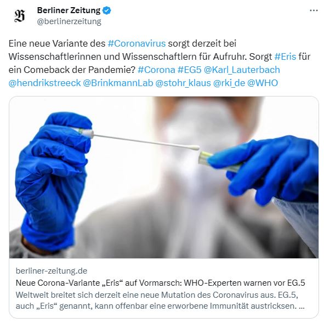The image size is (324, 323).
Task: Click the berliner-zeitung.de domain label
Action: click(x=52, y=271)
